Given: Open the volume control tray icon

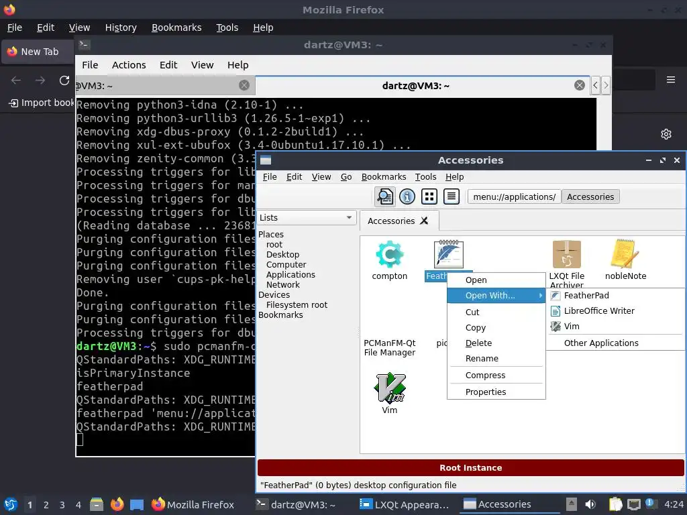Looking at the screenshot, I should point(590,504).
